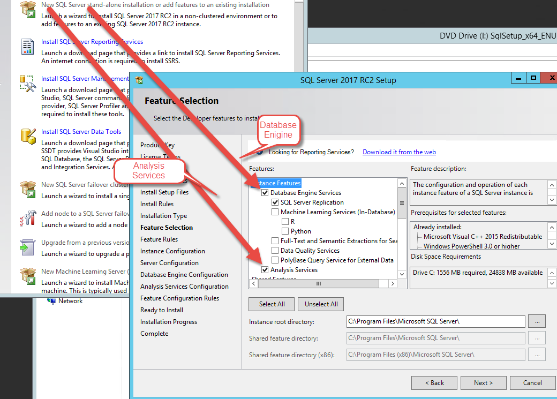Image resolution: width=557 pixels, height=399 pixels.
Task: Click features list scroll left arrow
Action: [254, 283]
